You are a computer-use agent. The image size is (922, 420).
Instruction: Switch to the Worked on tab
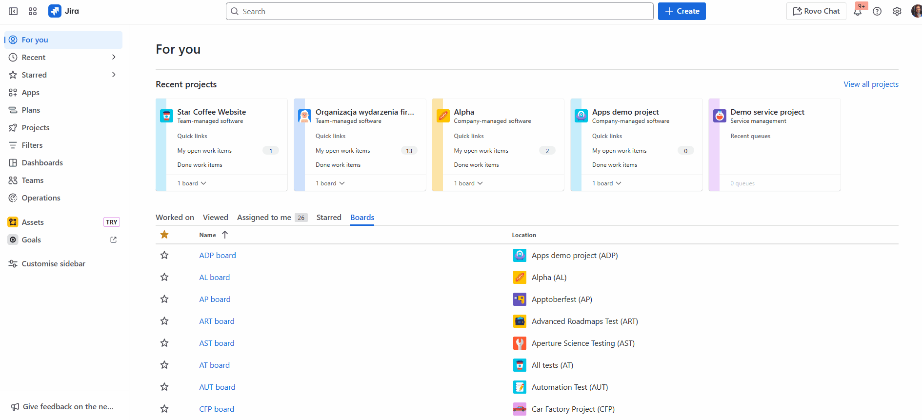175,218
